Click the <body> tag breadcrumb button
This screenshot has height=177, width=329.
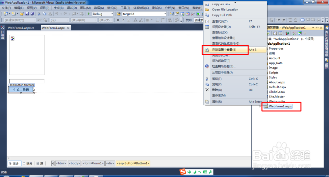(74, 163)
